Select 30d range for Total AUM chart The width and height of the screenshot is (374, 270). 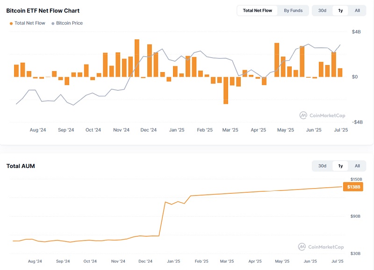(x=322, y=166)
